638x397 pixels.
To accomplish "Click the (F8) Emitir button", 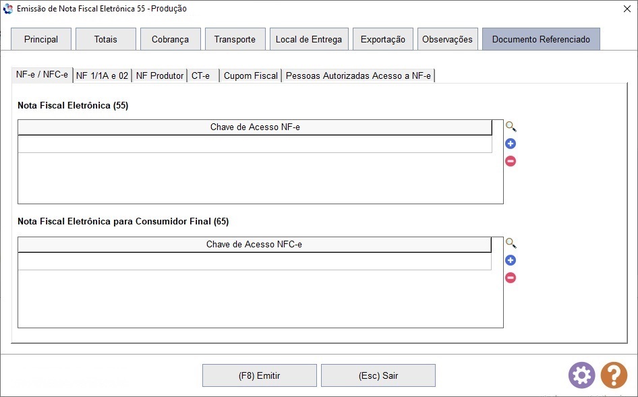I will (x=260, y=375).
